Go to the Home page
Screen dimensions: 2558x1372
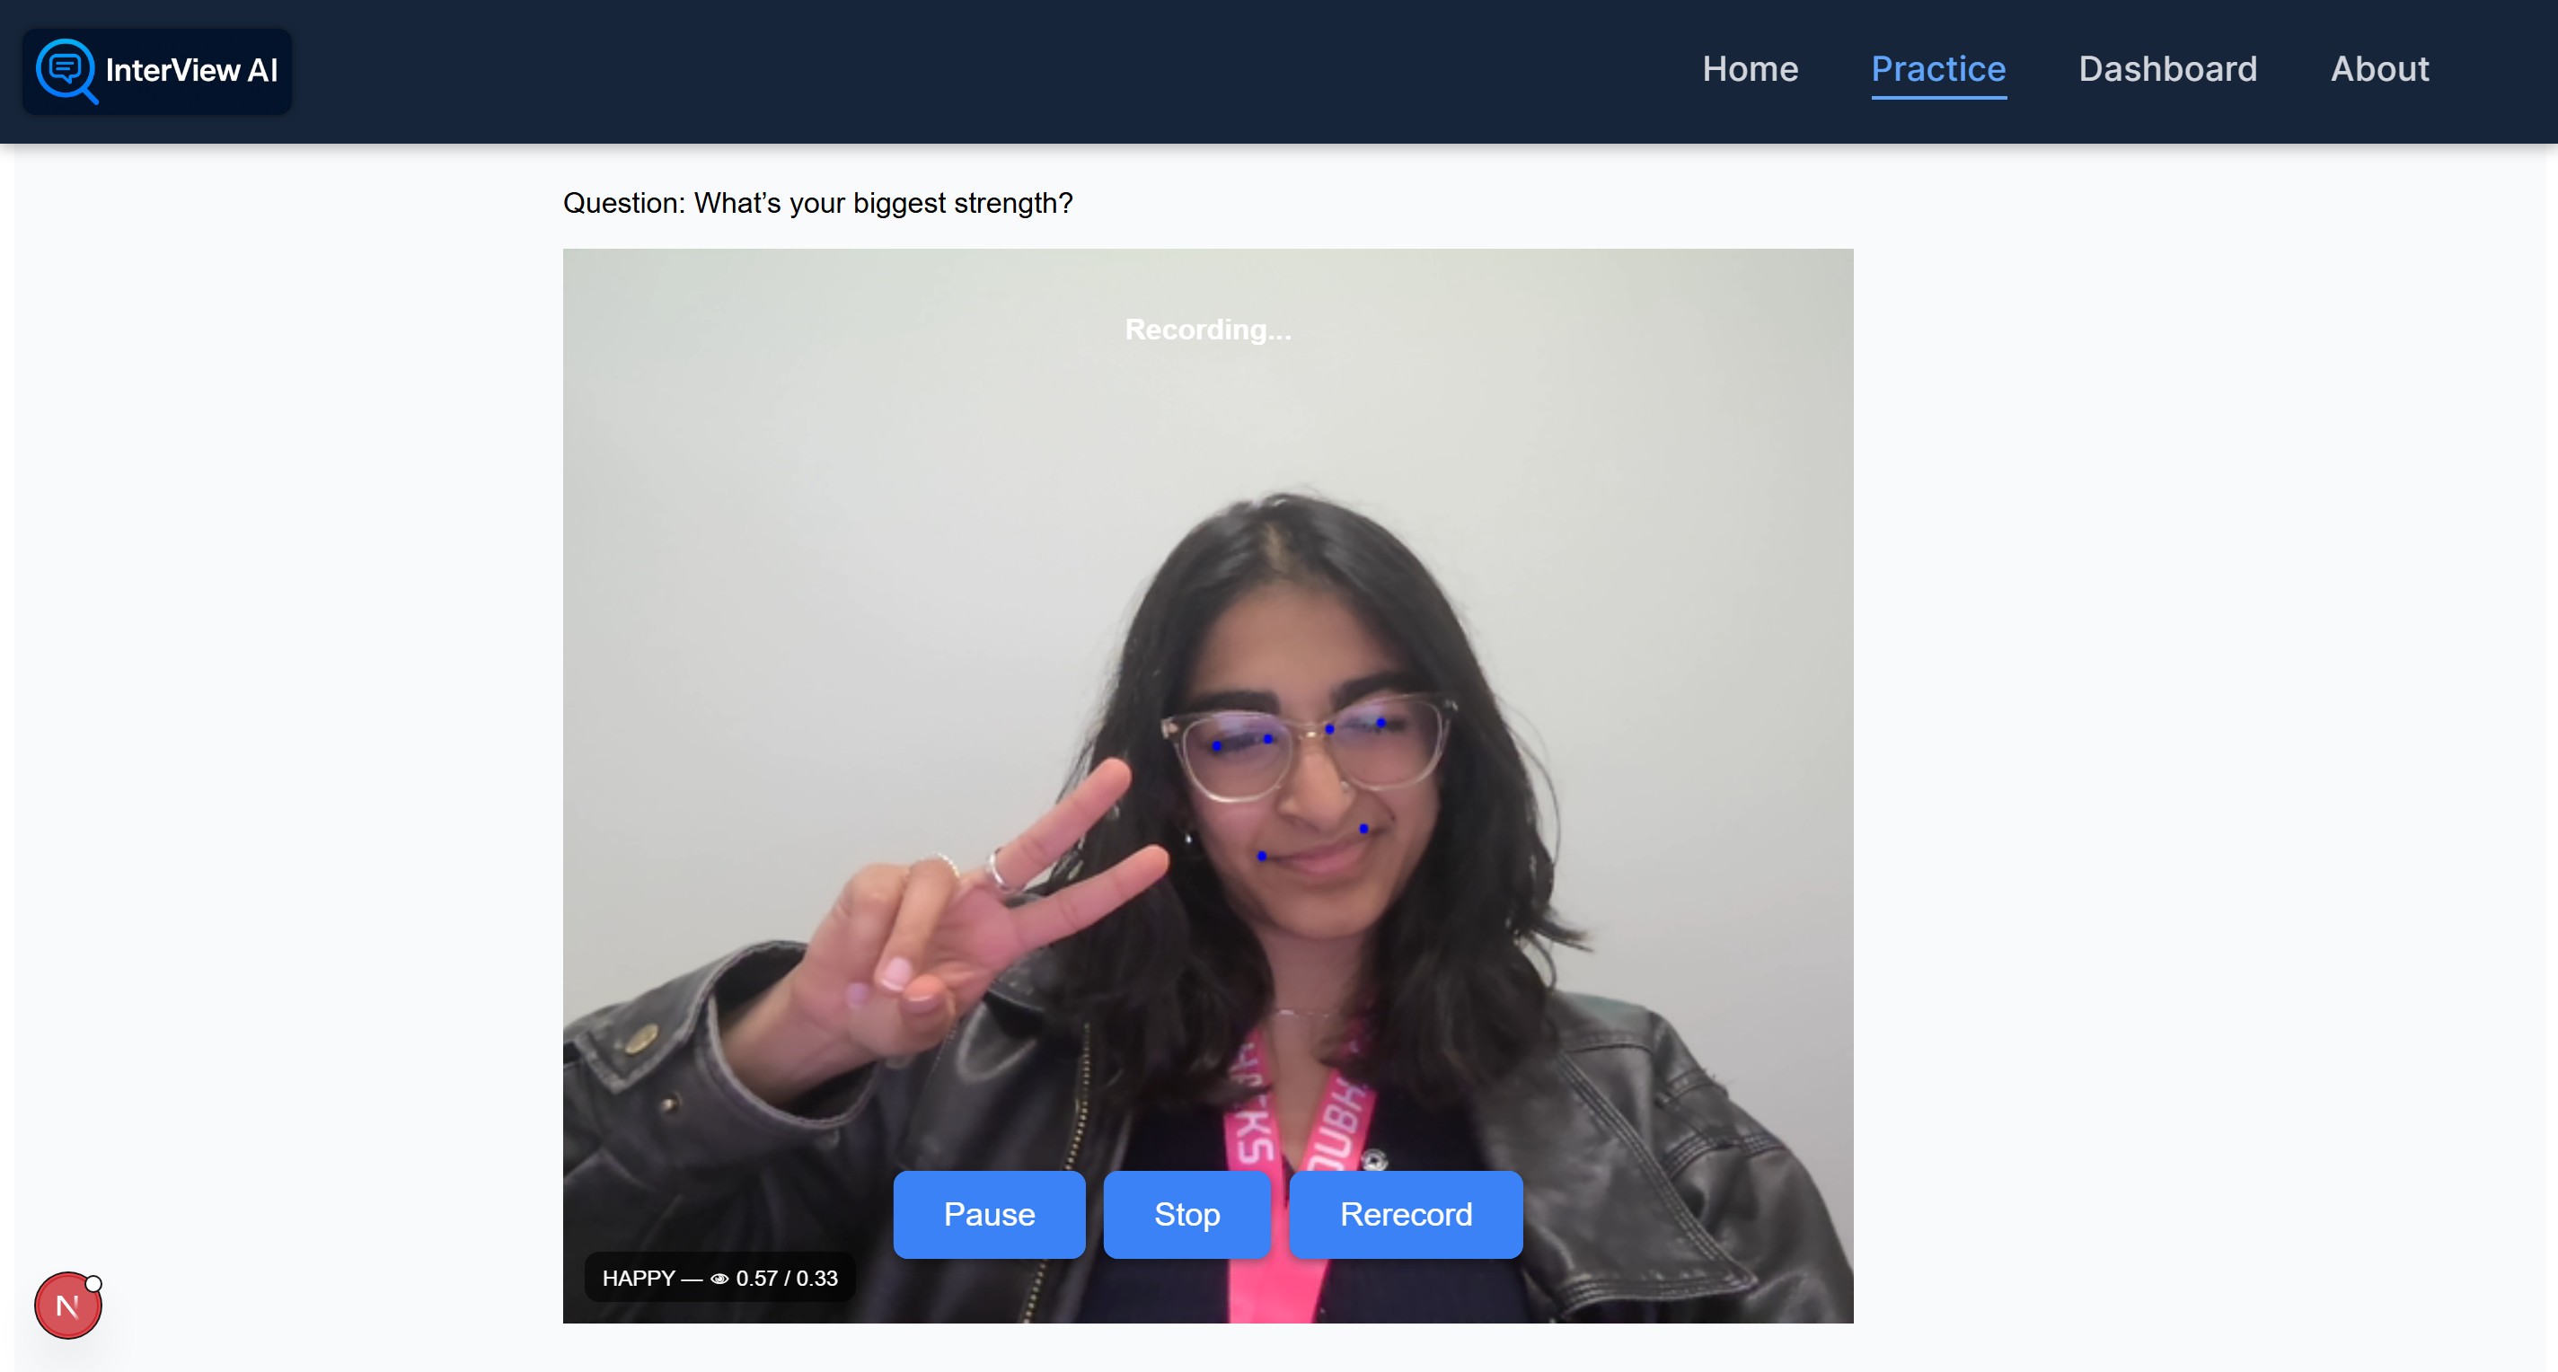click(x=1750, y=68)
